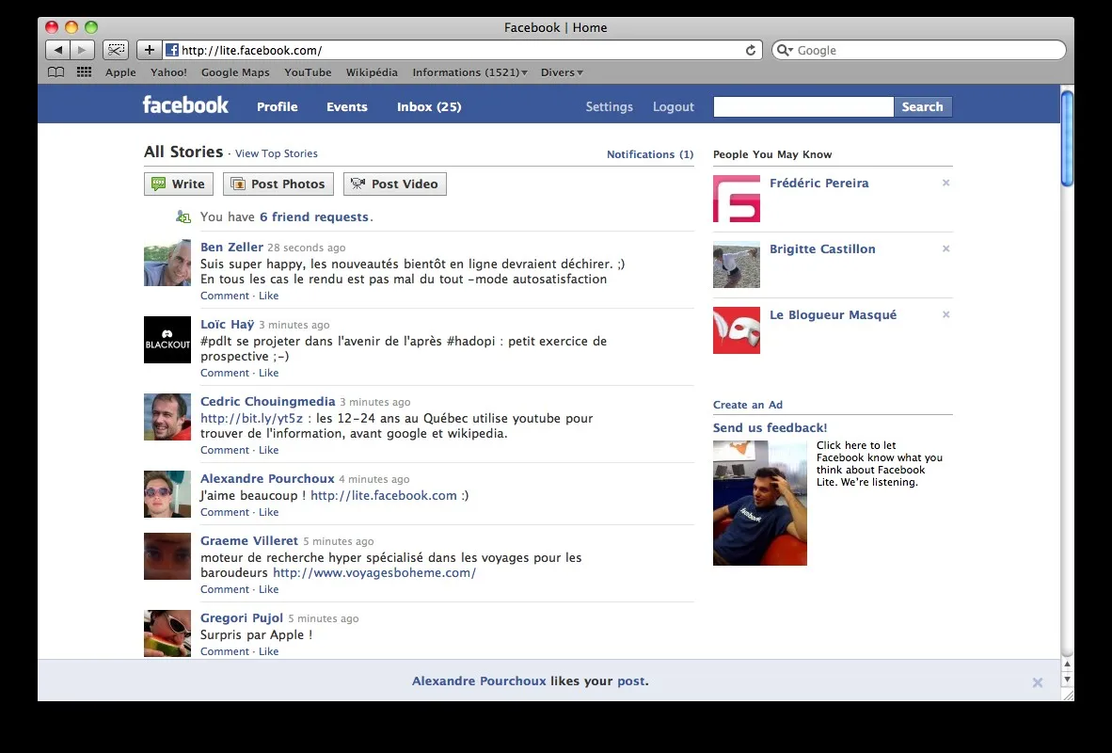Expand the Divers bookmarks folder
Image resolution: width=1112 pixels, height=753 pixels.
click(562, 72)
